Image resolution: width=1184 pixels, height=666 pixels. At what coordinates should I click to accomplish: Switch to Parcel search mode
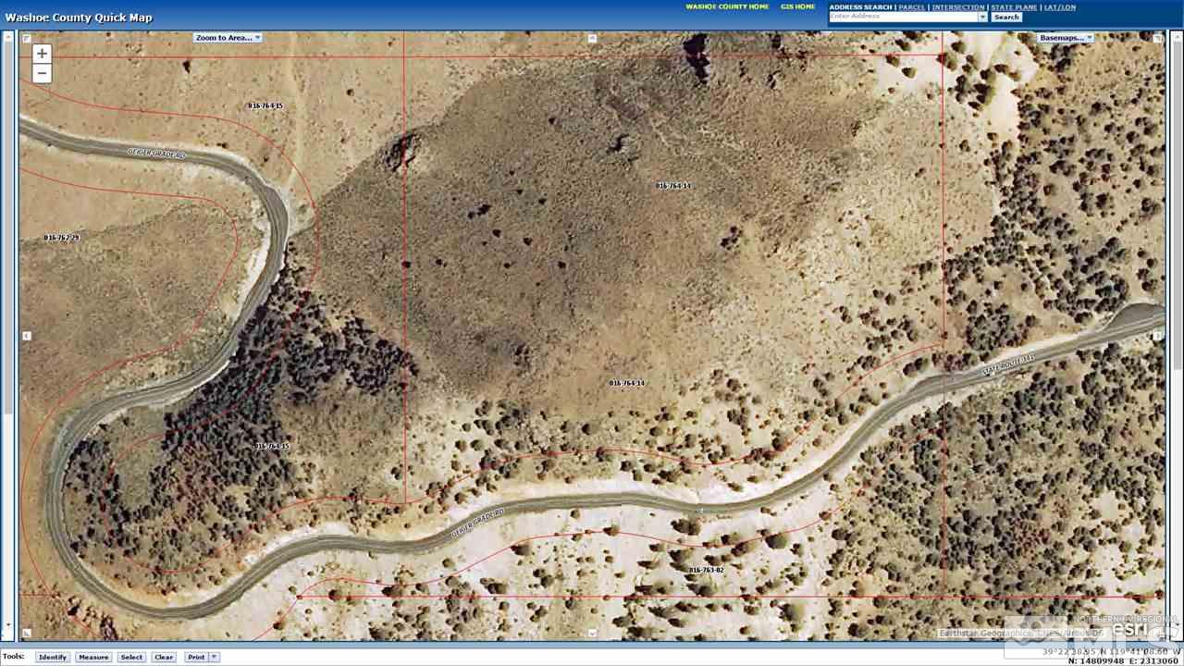tap(911, 6)
